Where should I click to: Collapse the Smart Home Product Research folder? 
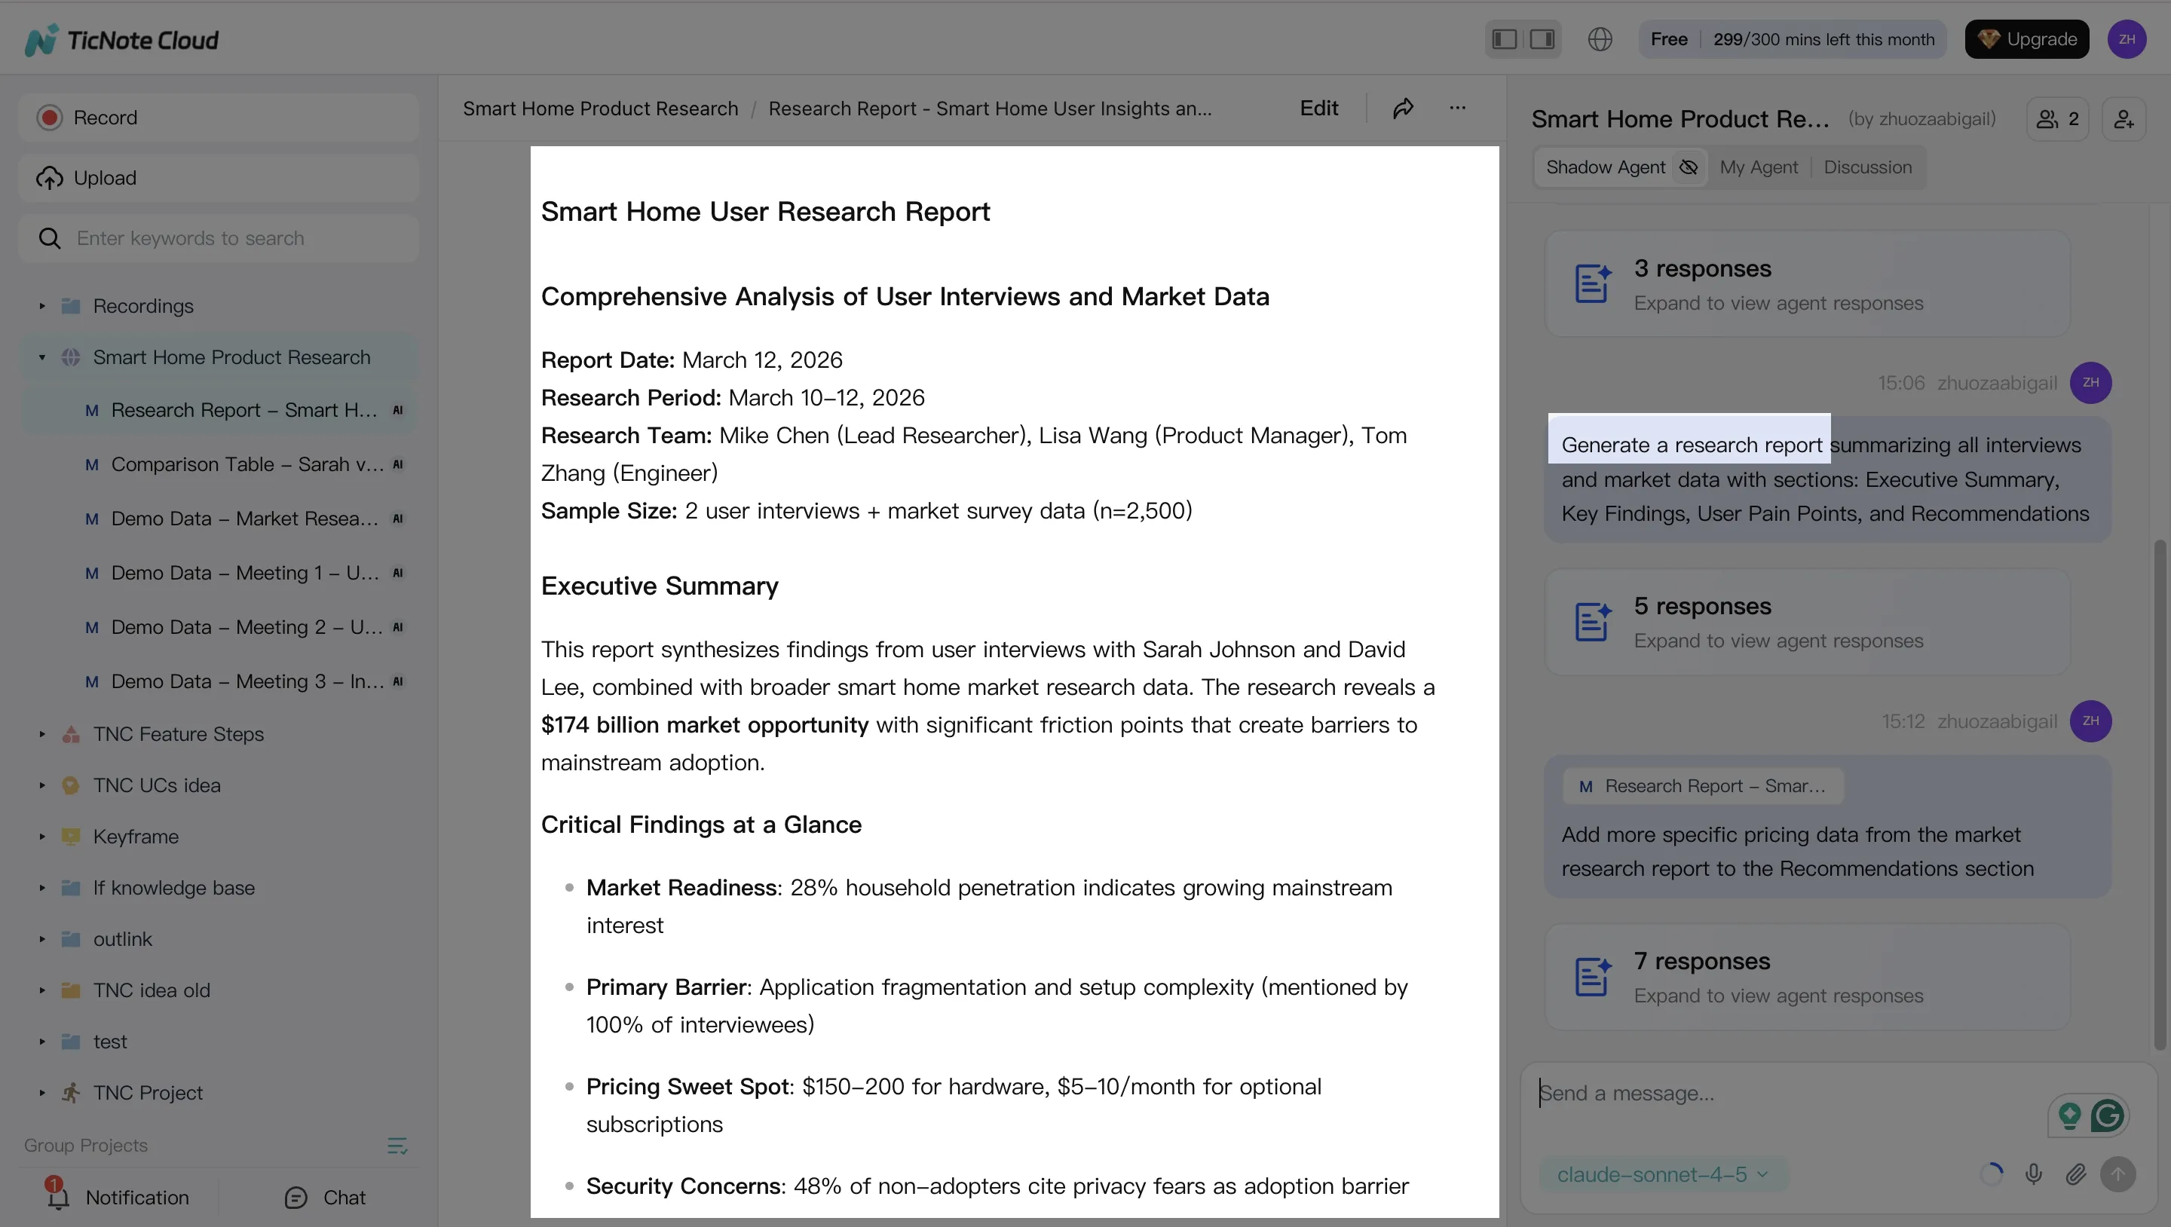point(43,356)
